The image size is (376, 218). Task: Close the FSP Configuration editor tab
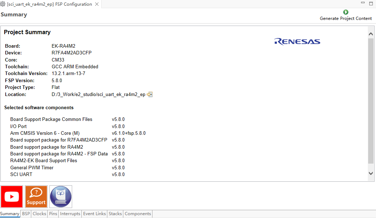(97, 4)
